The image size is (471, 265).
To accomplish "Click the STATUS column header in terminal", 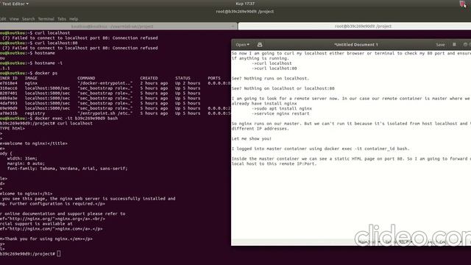I will tap(183, 78).
